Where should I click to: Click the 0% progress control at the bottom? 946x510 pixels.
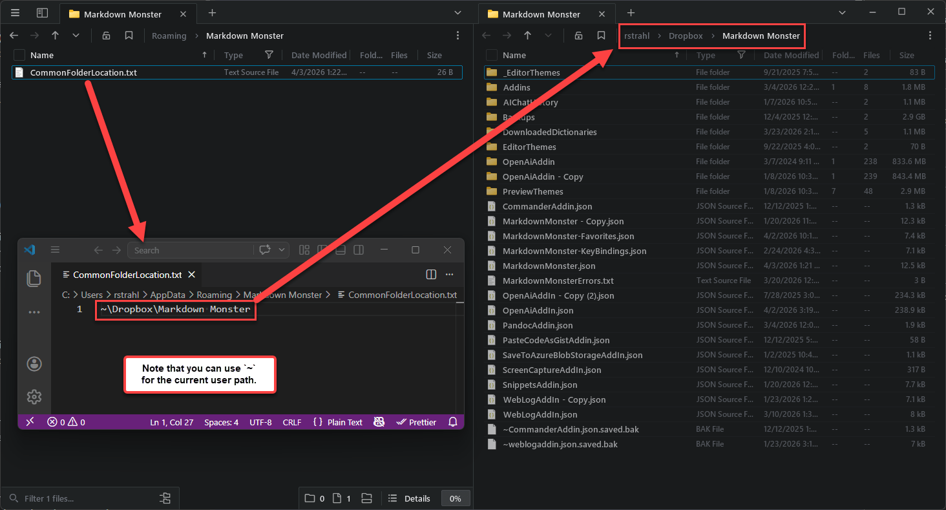[x=456, y=498]
